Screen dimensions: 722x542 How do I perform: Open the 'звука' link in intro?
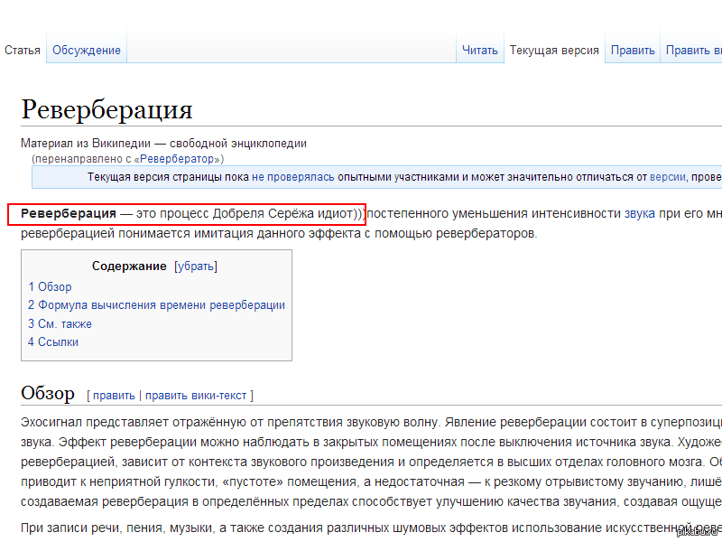point(640,214)
